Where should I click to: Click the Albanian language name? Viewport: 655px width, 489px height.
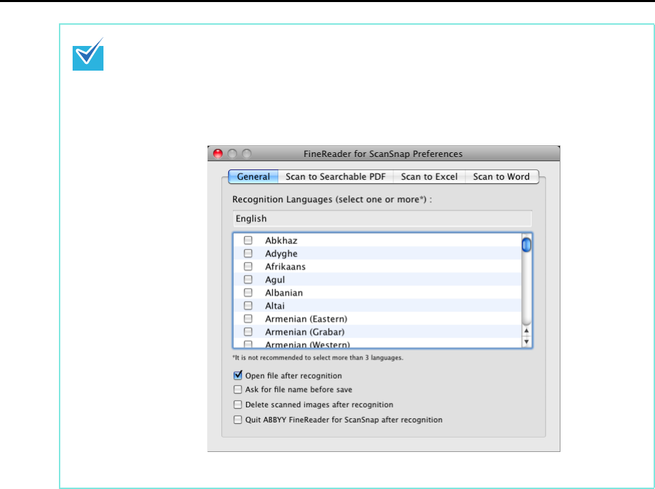click(x=284, y=293)
